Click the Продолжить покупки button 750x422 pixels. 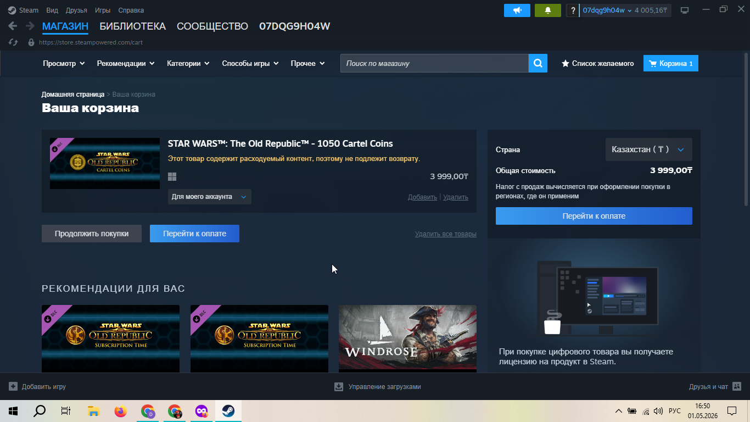[92, 234]
